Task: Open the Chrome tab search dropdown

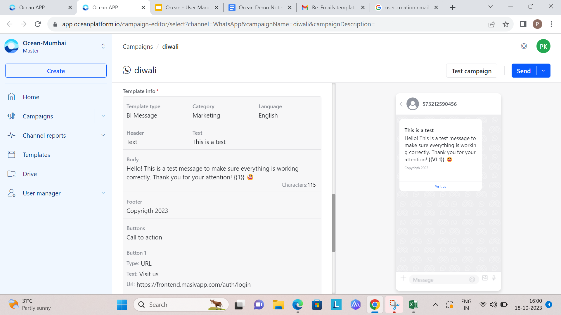Action: click(491, 6)
